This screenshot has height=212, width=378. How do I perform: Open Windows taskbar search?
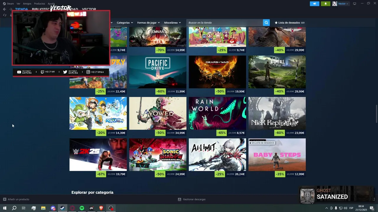14,208
